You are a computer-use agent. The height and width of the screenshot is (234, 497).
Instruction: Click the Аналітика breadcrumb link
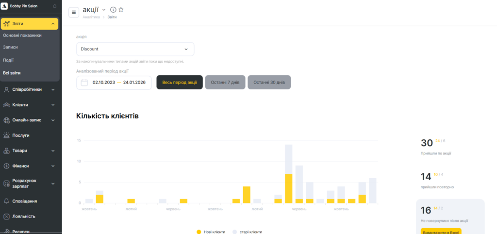tap(91, 17)
